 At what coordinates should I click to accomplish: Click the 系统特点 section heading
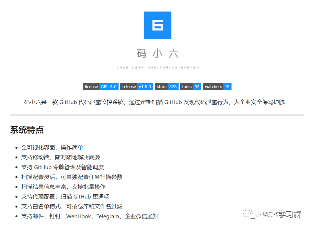click(x=27, y=130)
